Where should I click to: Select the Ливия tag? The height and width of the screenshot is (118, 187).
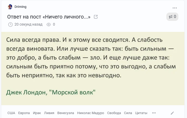coord(49,113)
